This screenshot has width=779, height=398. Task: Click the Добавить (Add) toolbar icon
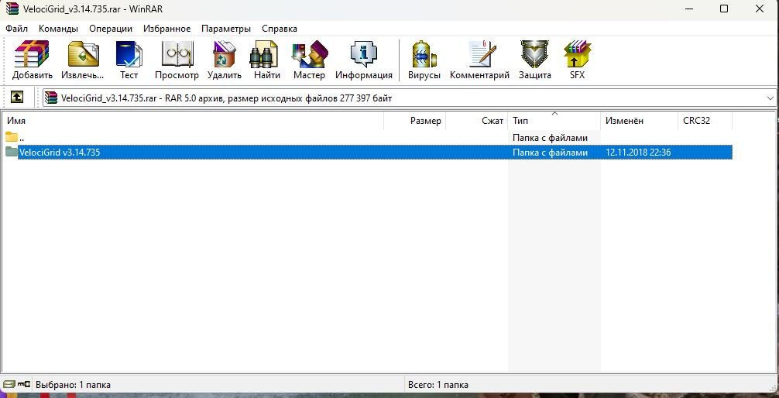coord(33,60)
